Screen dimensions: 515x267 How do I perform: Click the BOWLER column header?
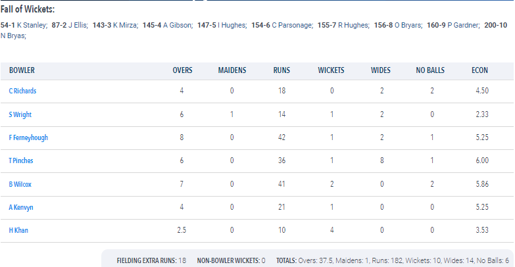pyautogui.click(x=22, y=70)
